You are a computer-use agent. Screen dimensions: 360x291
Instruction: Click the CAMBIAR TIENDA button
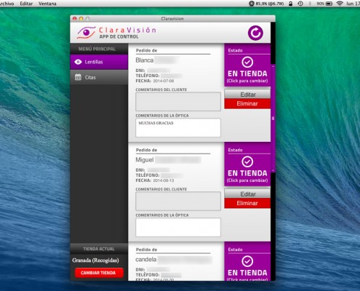(99, 273)
